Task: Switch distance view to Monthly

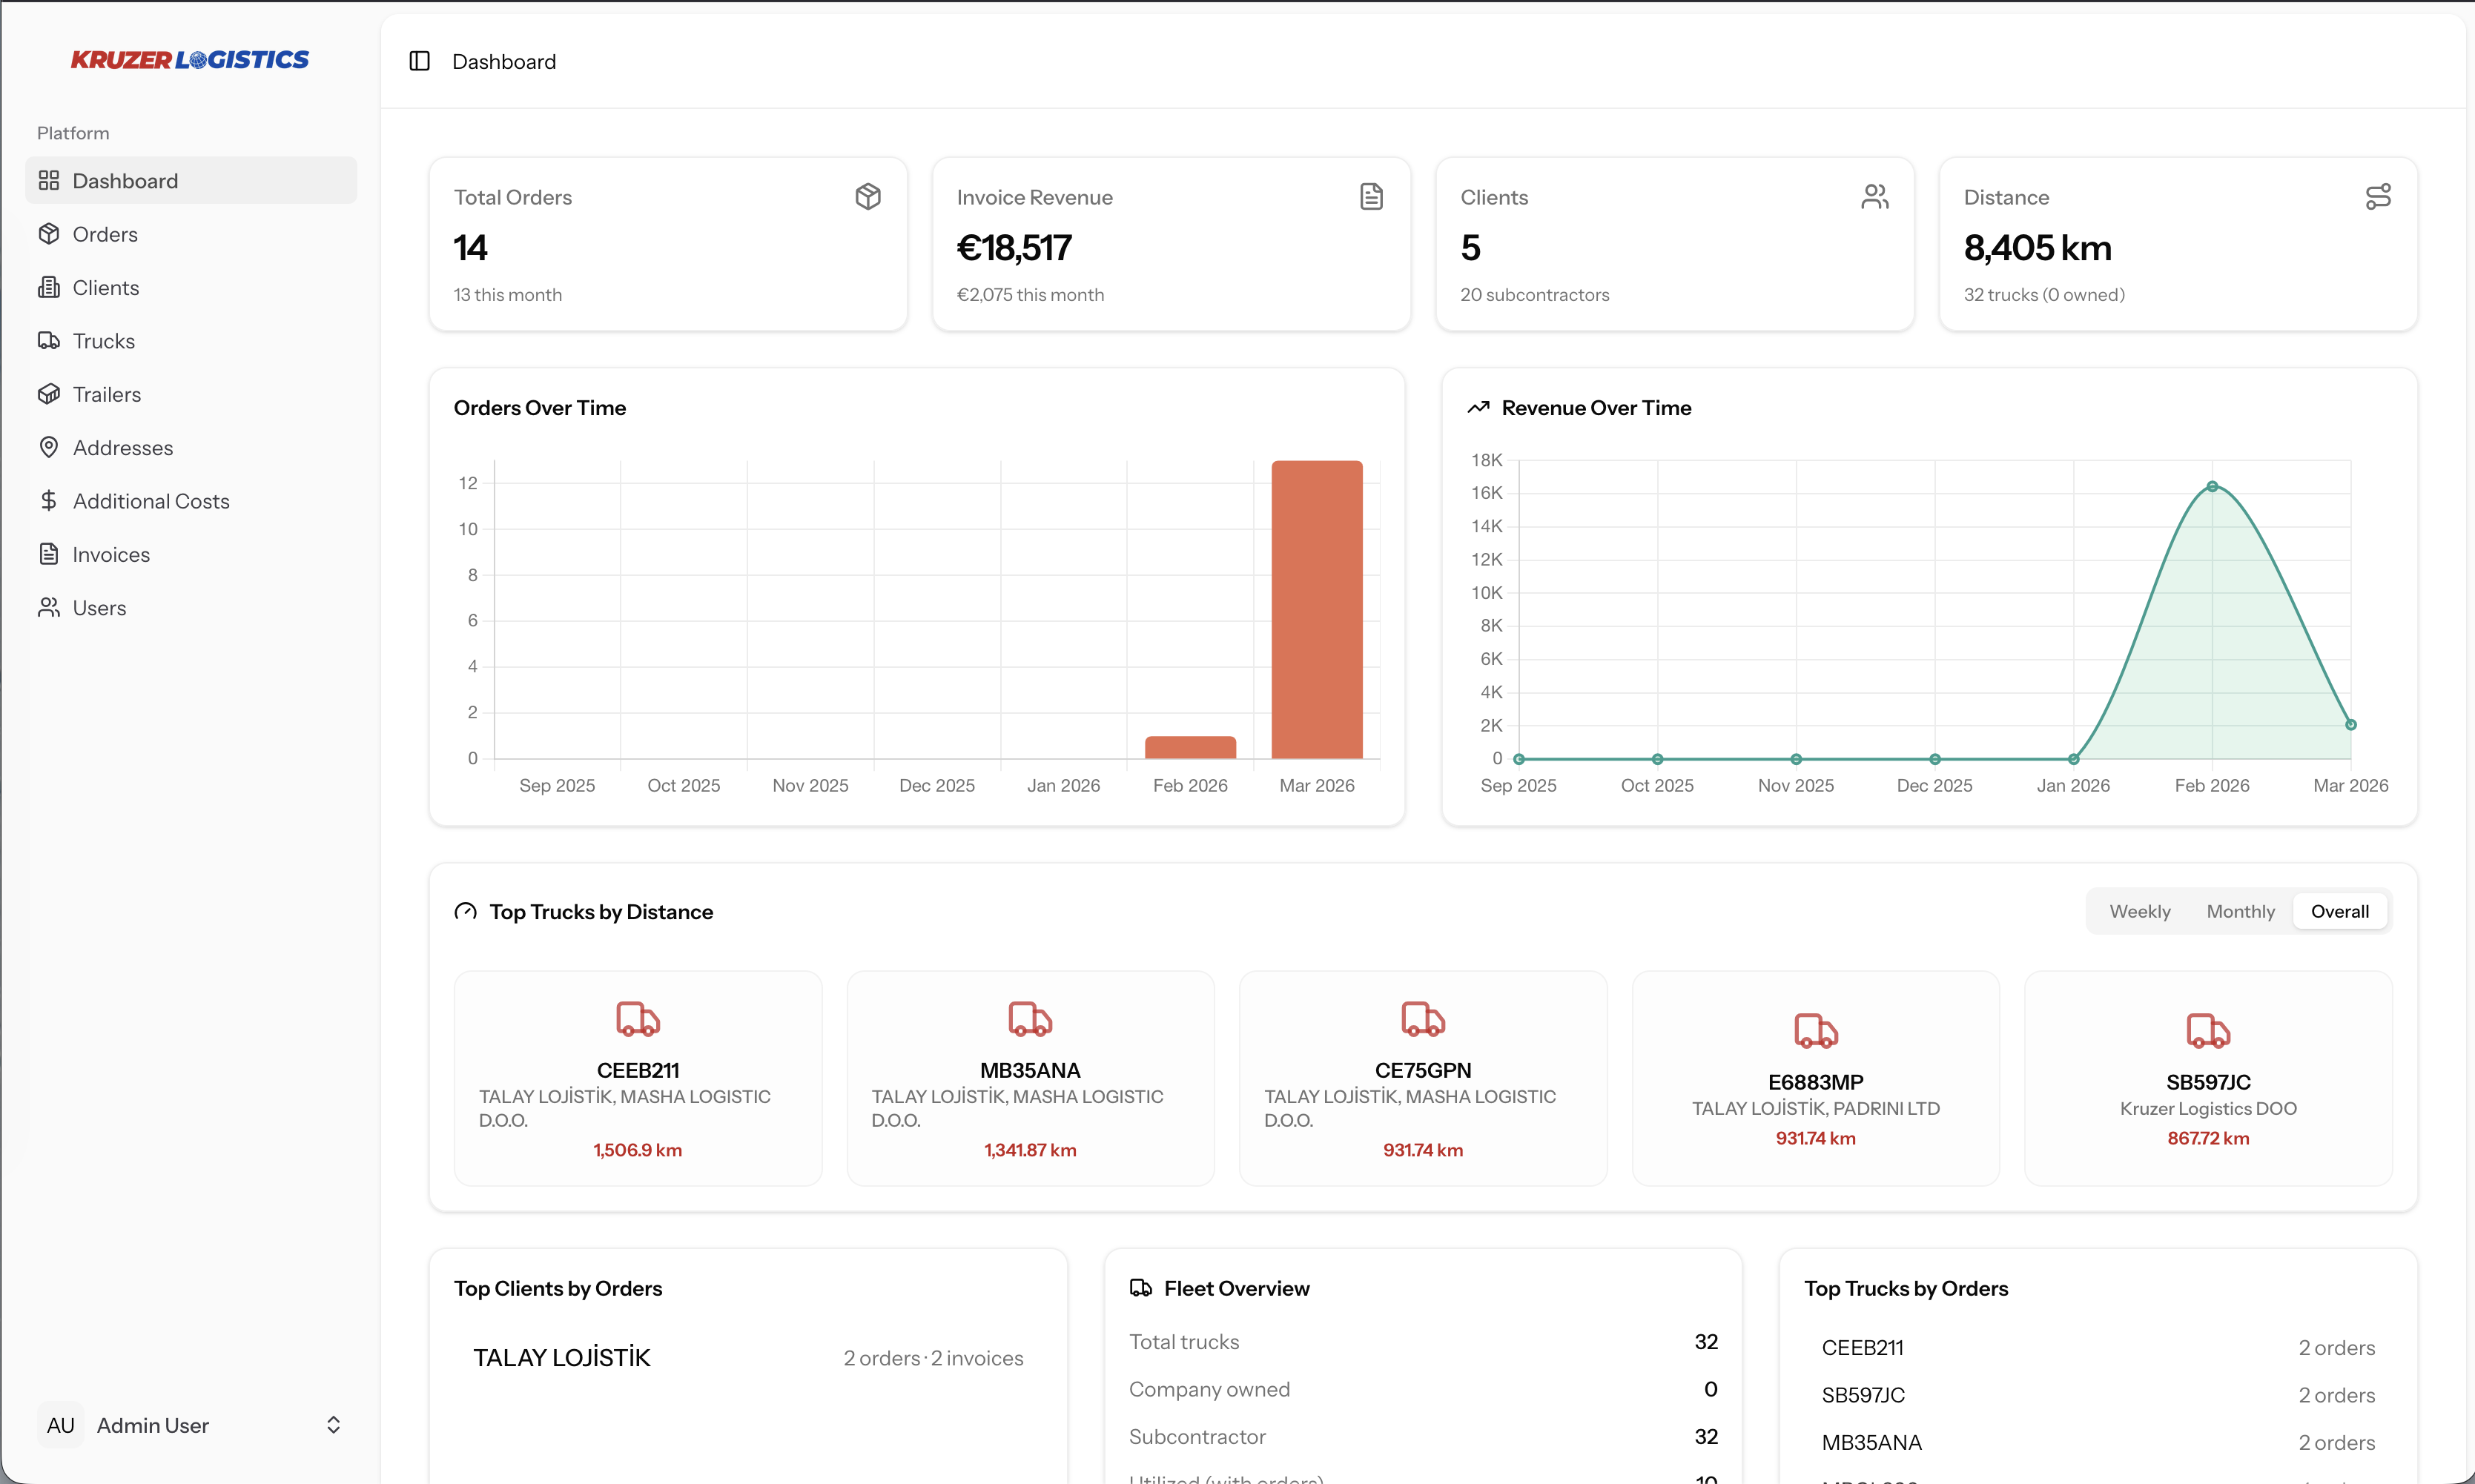Action: (2240, 911)
